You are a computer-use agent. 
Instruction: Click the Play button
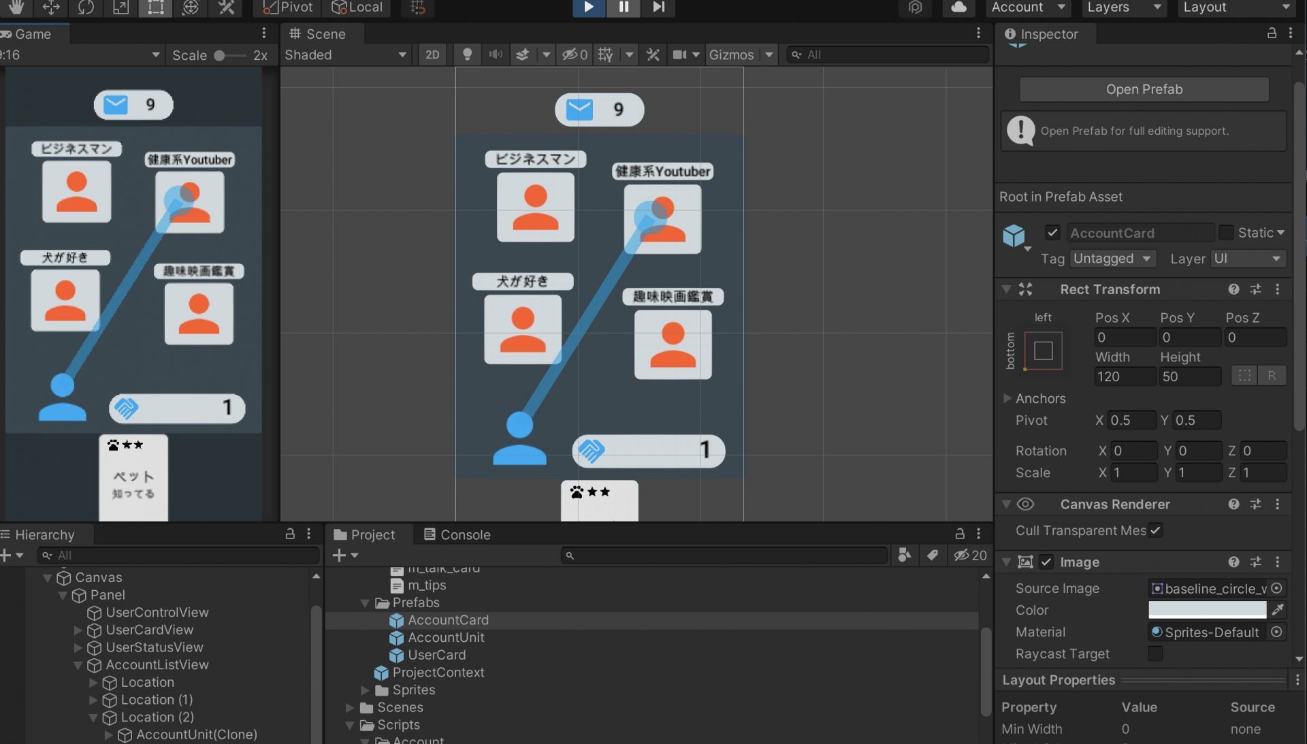(x=588, y=7)
